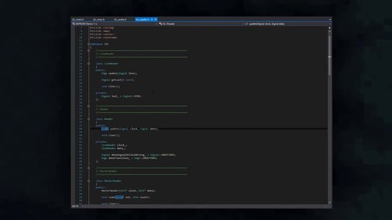Collapse the class Reader block
Image resolution: width=392 pixels, height=220 pixels.
point(88,119)
